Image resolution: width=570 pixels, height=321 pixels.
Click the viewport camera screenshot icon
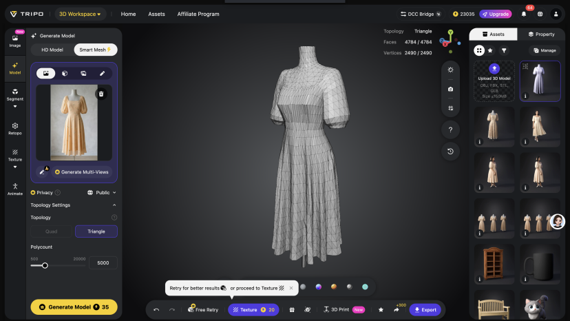(x=450, y=89)
